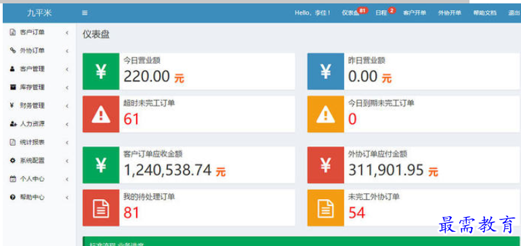Screen dimensions: 521x246
Task: Open 帮助文档 in the top bar
Action: click(485, 13)
